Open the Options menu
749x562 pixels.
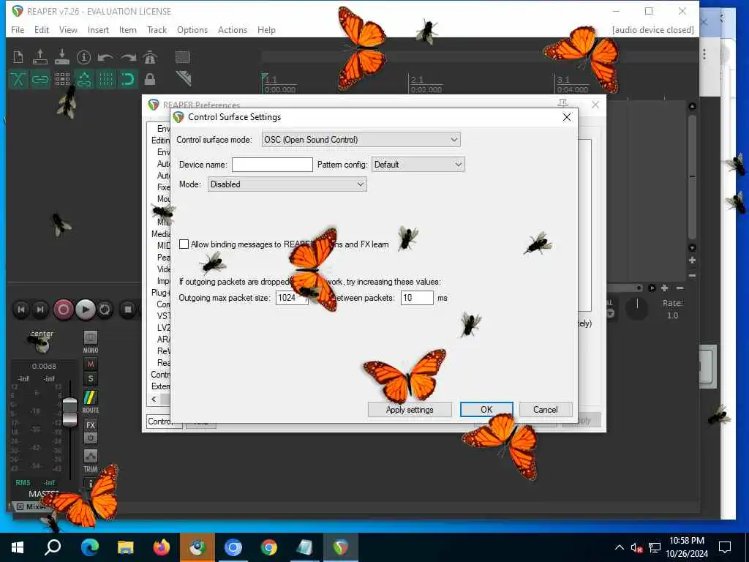192,29
